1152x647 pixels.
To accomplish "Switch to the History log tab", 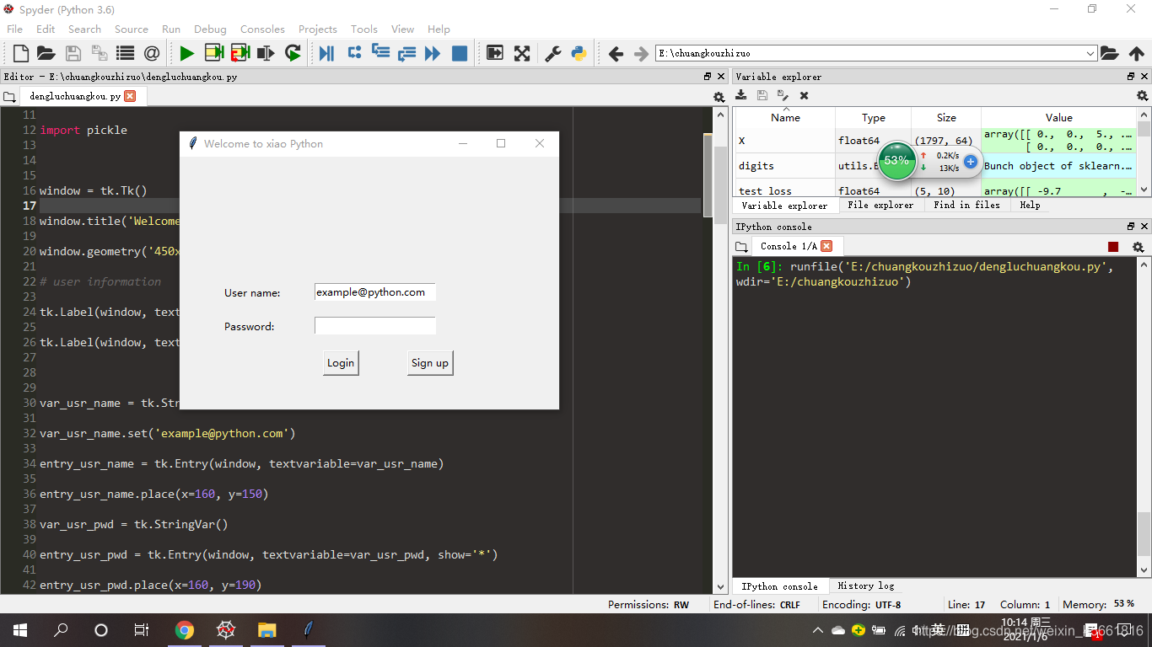I will pos(865,586).
